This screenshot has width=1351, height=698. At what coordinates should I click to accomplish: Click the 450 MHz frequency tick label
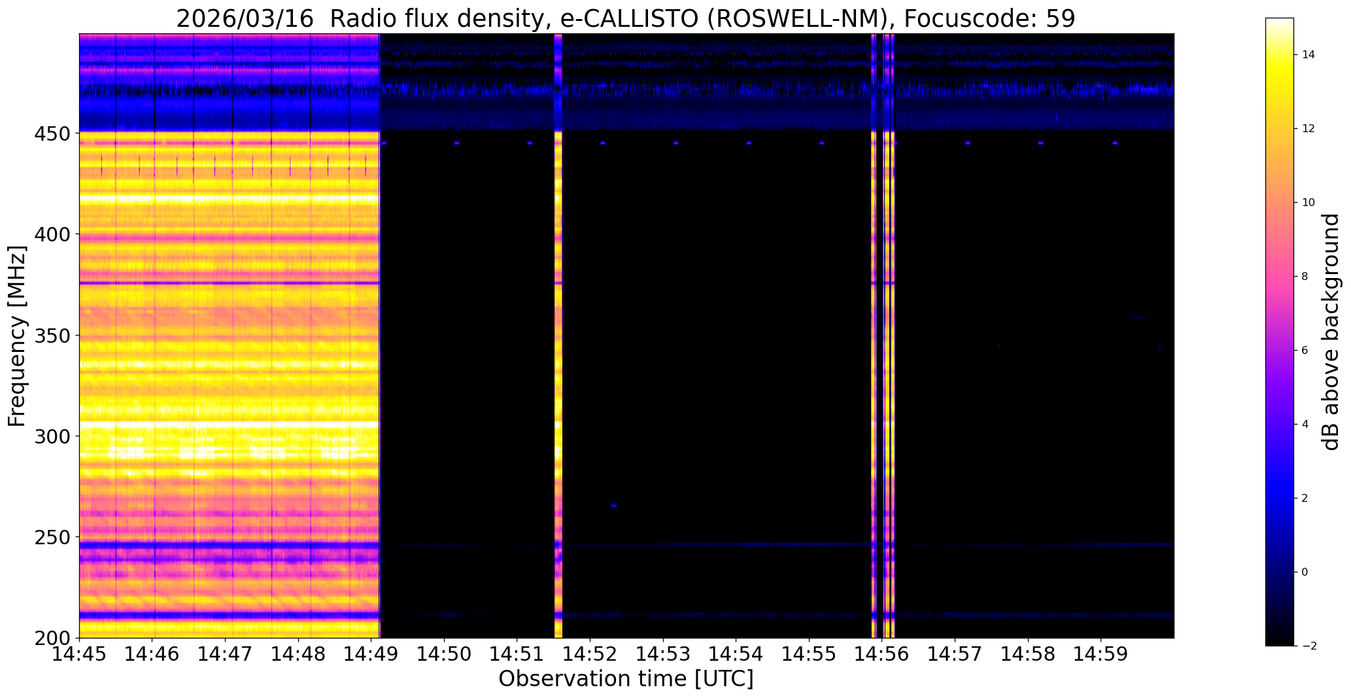click(x=52, y=133)
